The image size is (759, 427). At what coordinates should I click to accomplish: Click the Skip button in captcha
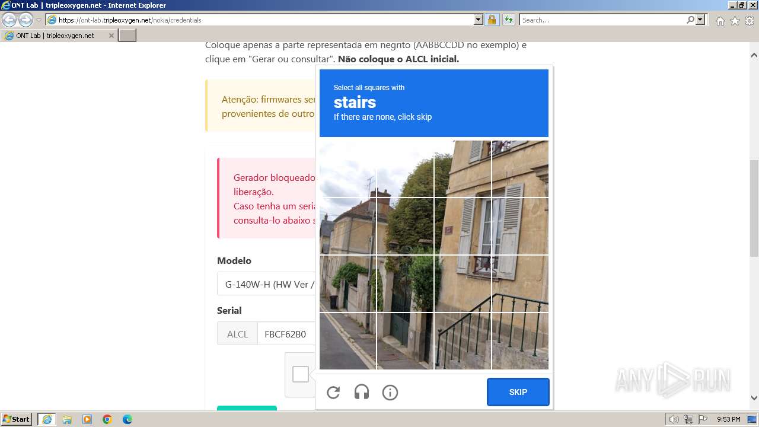pos(518,392)
